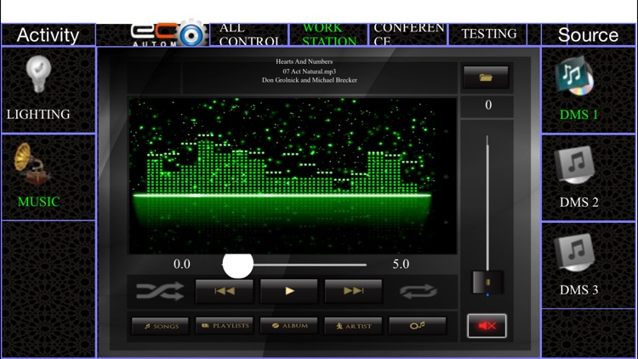The height and width of the screenshot is (359, 638).
Task: Click the green audio visualizer display
Action: click(x=293, y=176)
